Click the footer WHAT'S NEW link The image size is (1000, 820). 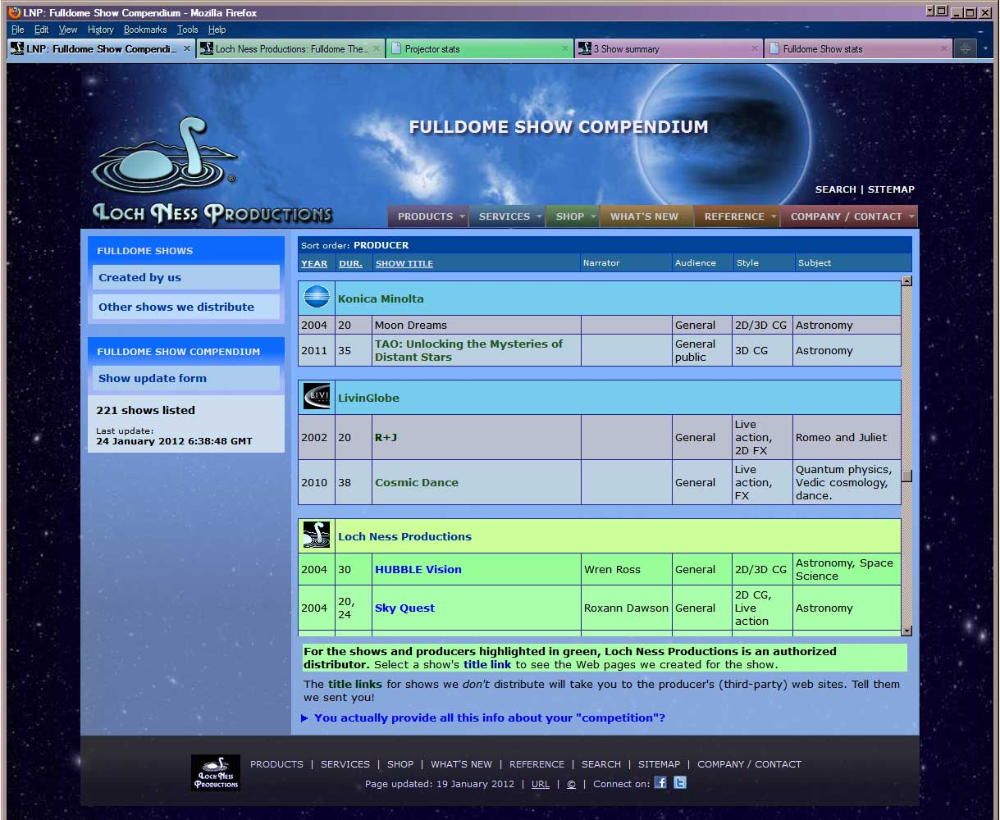(x=462, y=764)
